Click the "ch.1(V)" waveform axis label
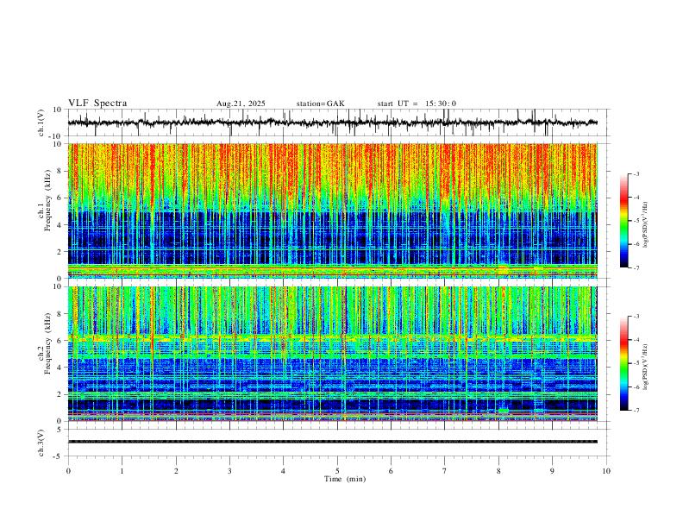The height and width of the screenshot is (528, 683). (41, 123)
